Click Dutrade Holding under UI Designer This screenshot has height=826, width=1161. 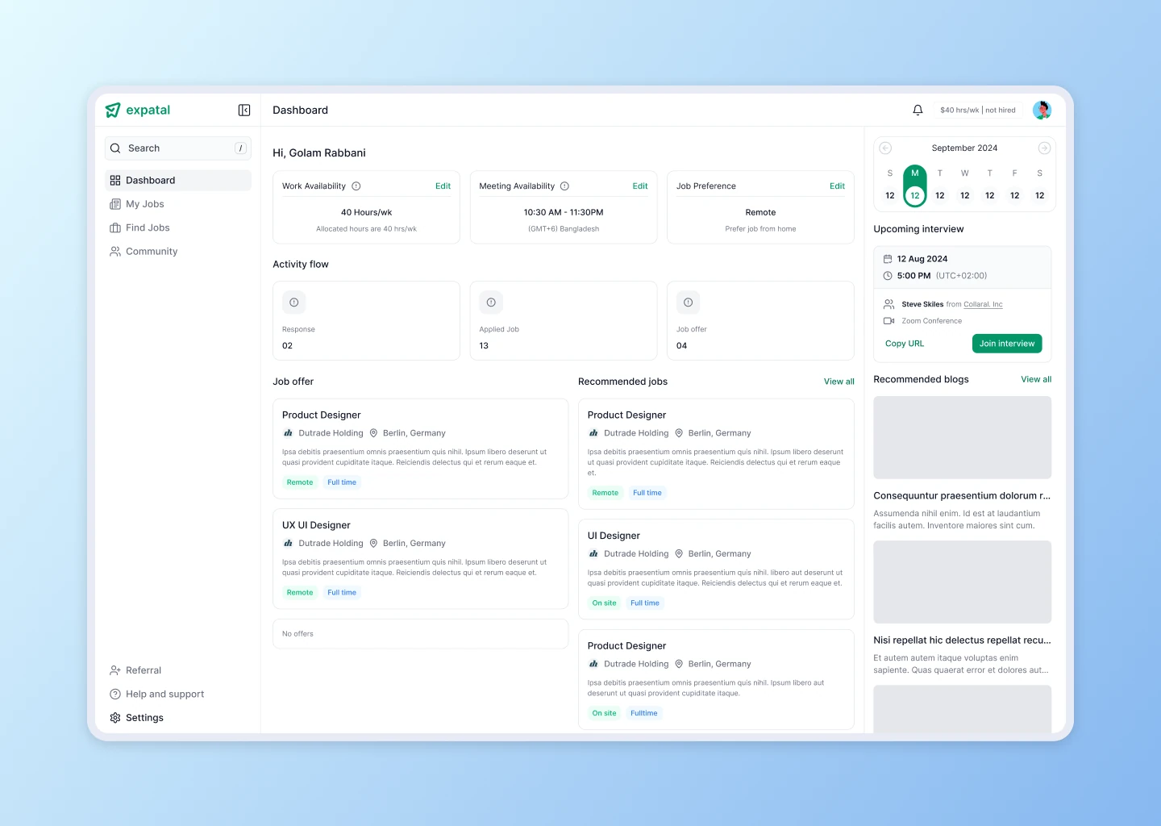[x=636, y=554]
